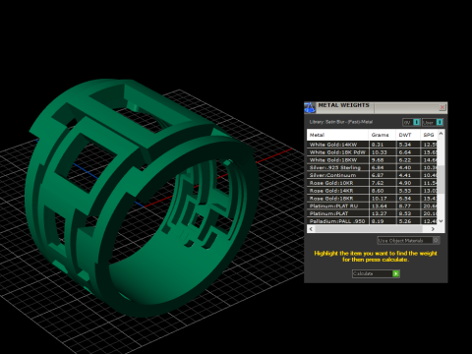Viewport: 472px width, 354px height.
Task: Click 10.33 grams value cell
Action: pyautogui.click(x=383, y=152)
